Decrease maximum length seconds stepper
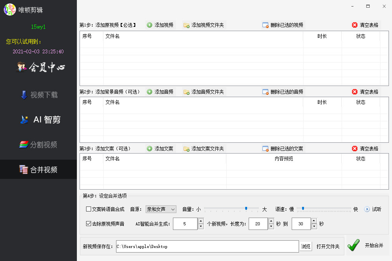The height and width of the screenshot is (261, 392). pos(314,226)
